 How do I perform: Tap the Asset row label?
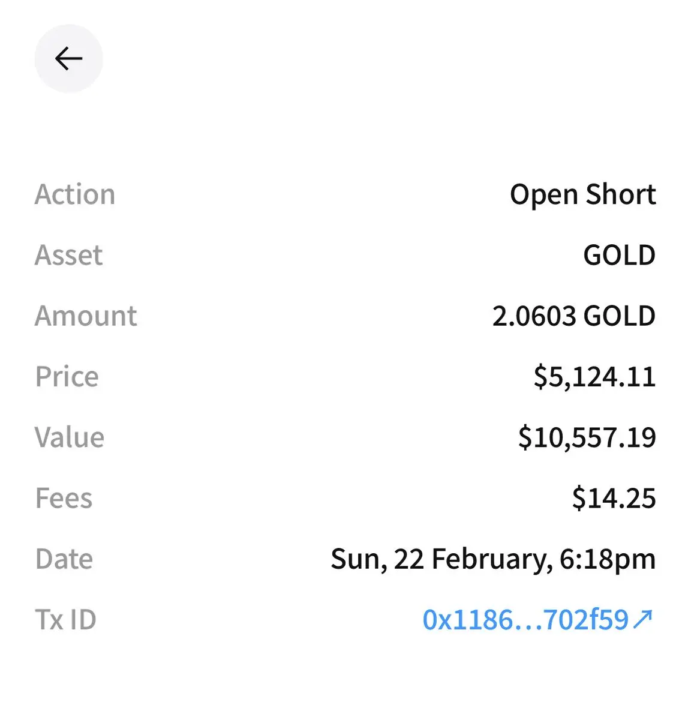point(69,255)
